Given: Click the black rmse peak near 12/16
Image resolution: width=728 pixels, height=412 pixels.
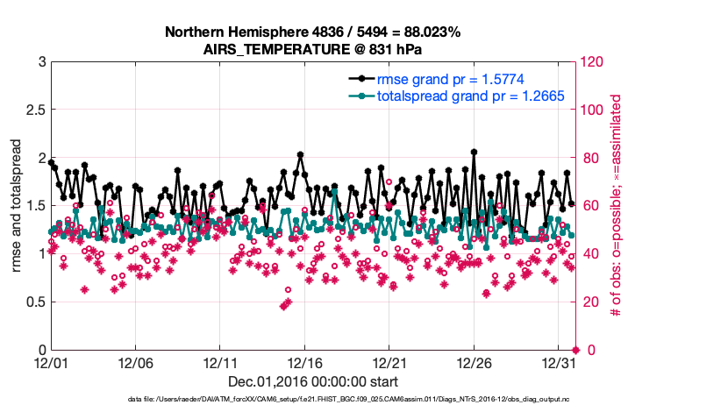Looking at the screenshot, I should pos(300,154).
